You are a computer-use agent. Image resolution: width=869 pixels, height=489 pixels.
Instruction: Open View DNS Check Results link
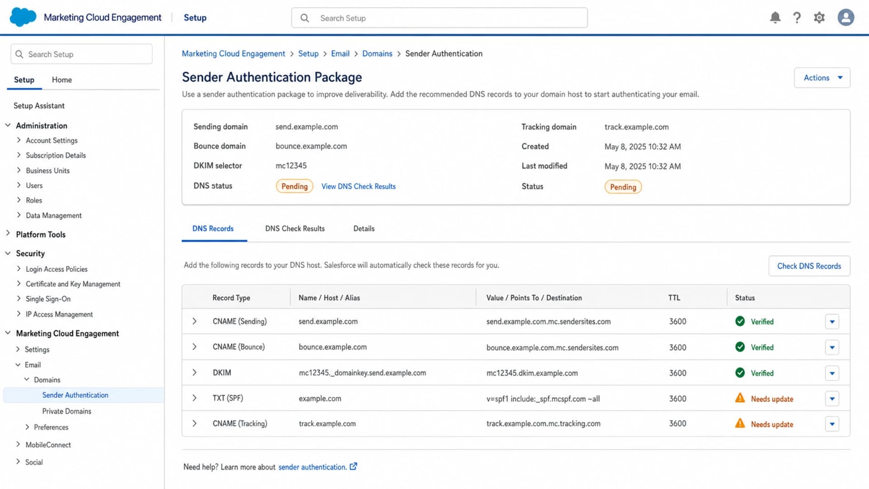pos(358,187)
